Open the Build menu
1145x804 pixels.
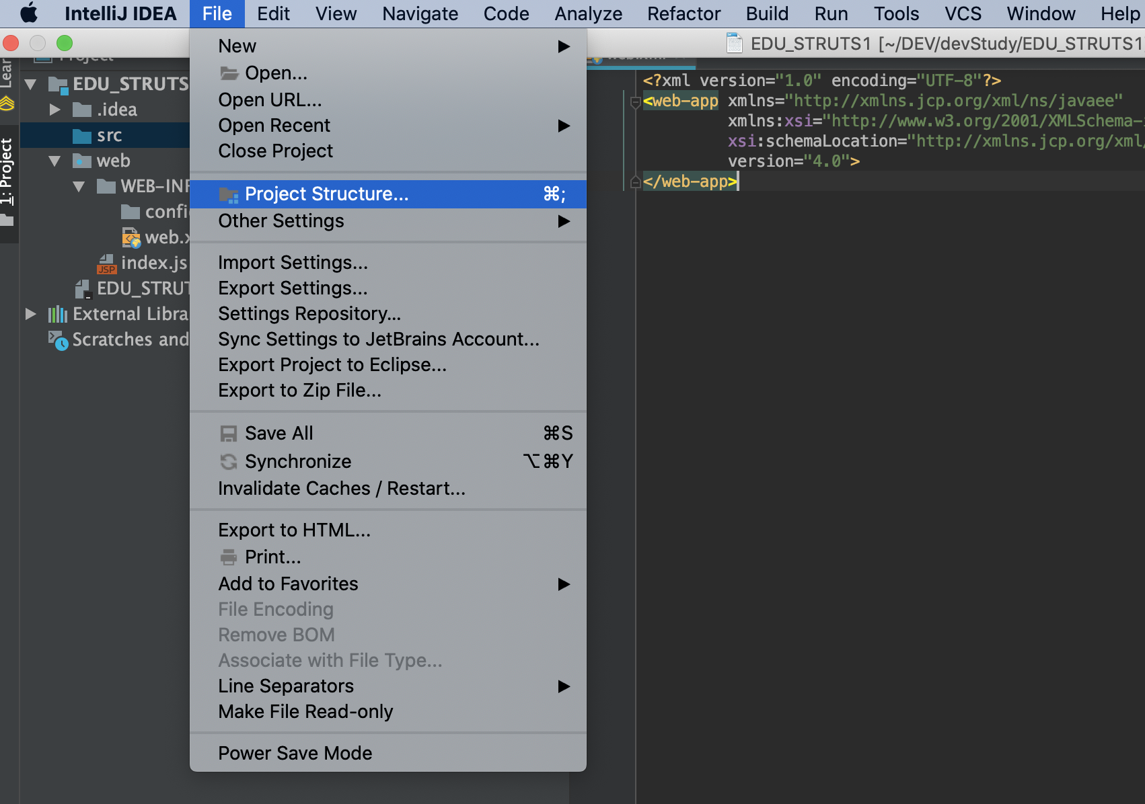767,13
